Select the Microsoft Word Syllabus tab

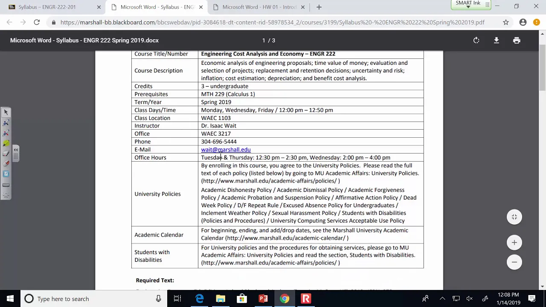click(x=157, y=7)
